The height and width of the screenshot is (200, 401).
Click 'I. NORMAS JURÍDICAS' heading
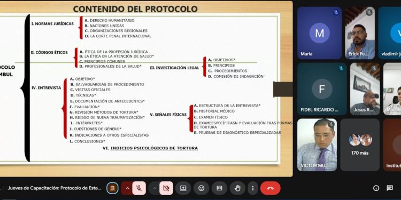52,23
